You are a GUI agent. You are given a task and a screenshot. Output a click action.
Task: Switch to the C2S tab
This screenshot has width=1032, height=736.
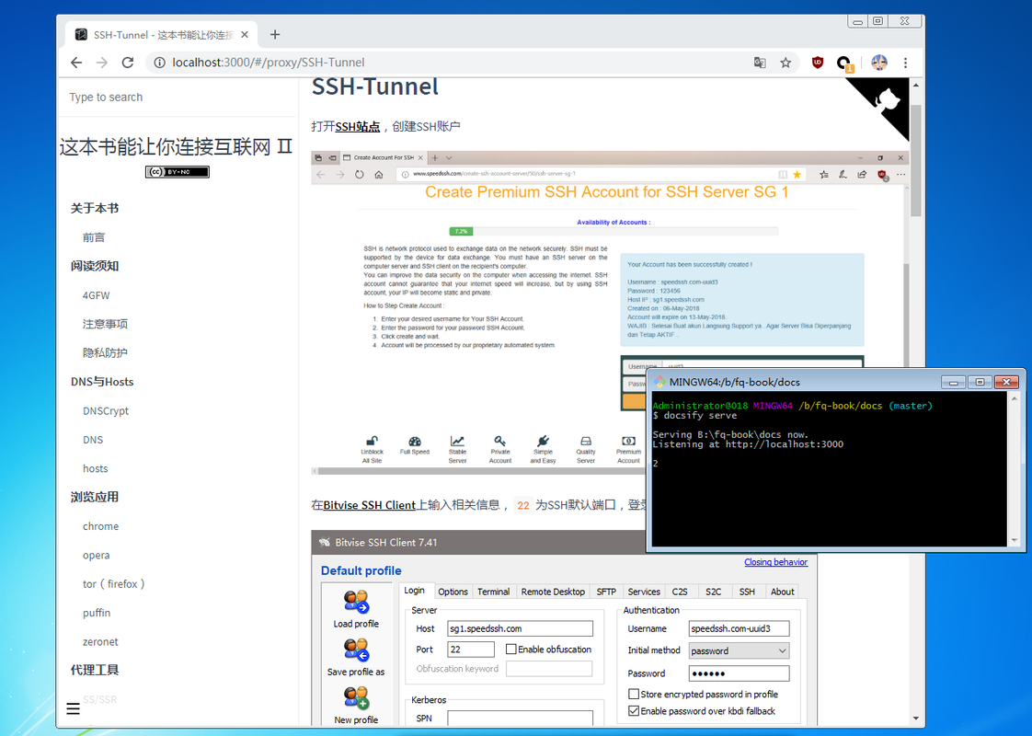pos(680,592)
